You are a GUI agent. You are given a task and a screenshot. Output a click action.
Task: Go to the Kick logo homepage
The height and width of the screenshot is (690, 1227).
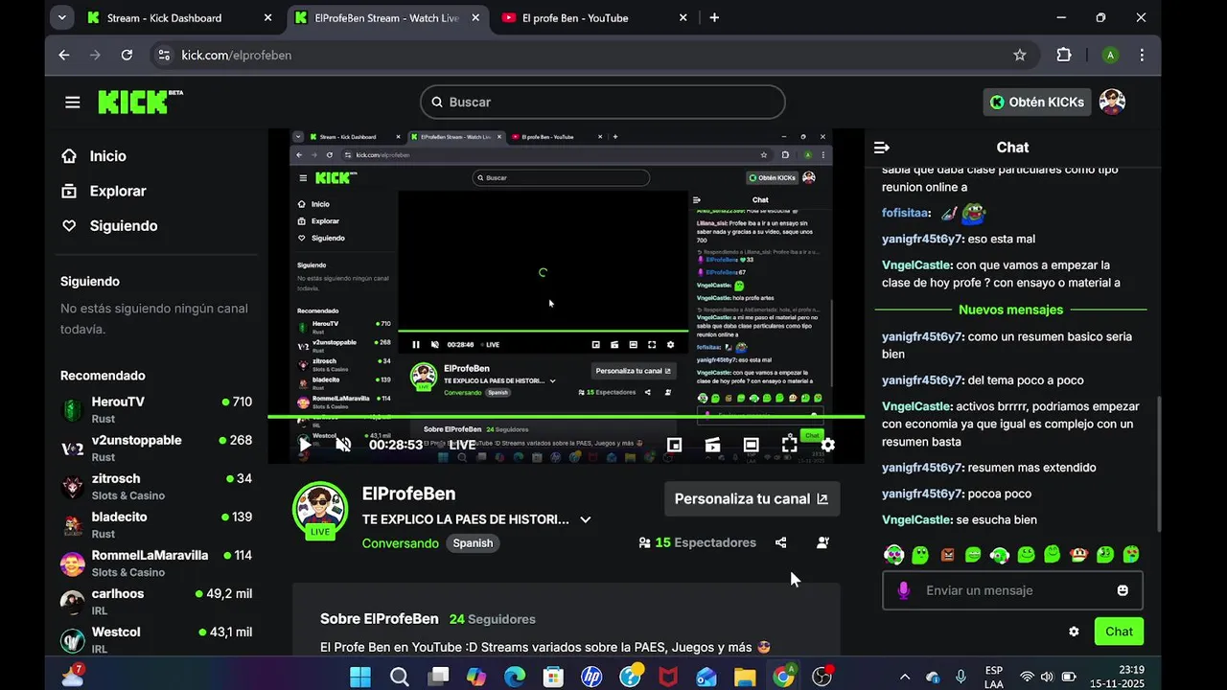pyautogui.click(x=140, y=102)
